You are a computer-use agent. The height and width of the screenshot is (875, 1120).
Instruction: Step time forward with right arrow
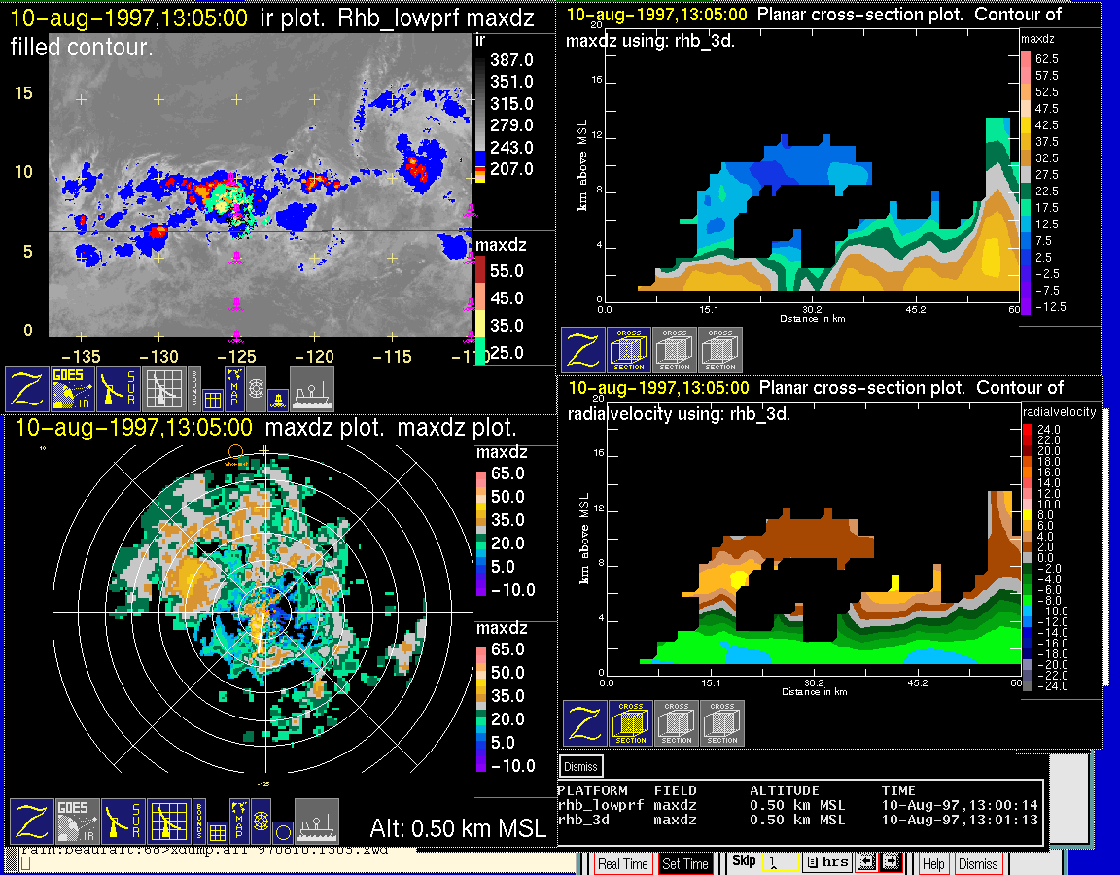coord(891,862)
